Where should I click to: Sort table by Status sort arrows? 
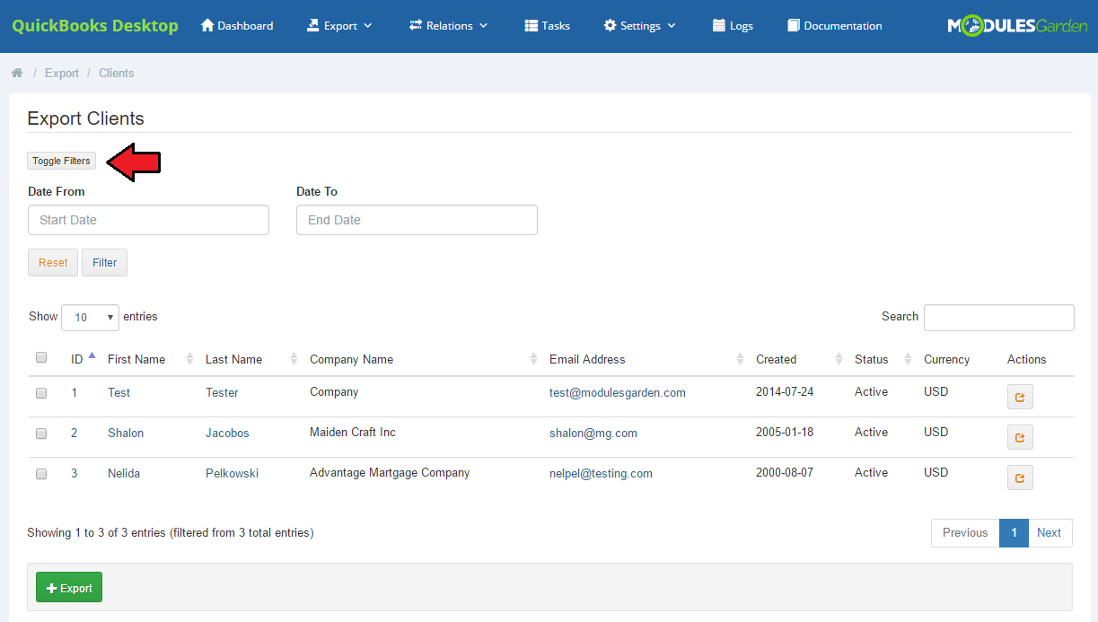click(908, 359)
